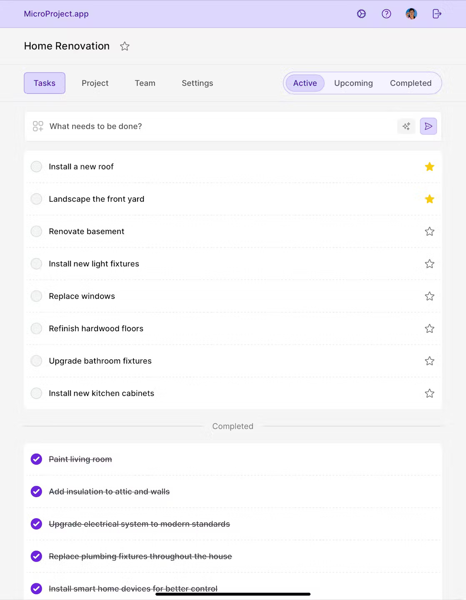The image size is (466, 600).
Task: Click the add-widget grid icon in task input
Action: [38, 126]
